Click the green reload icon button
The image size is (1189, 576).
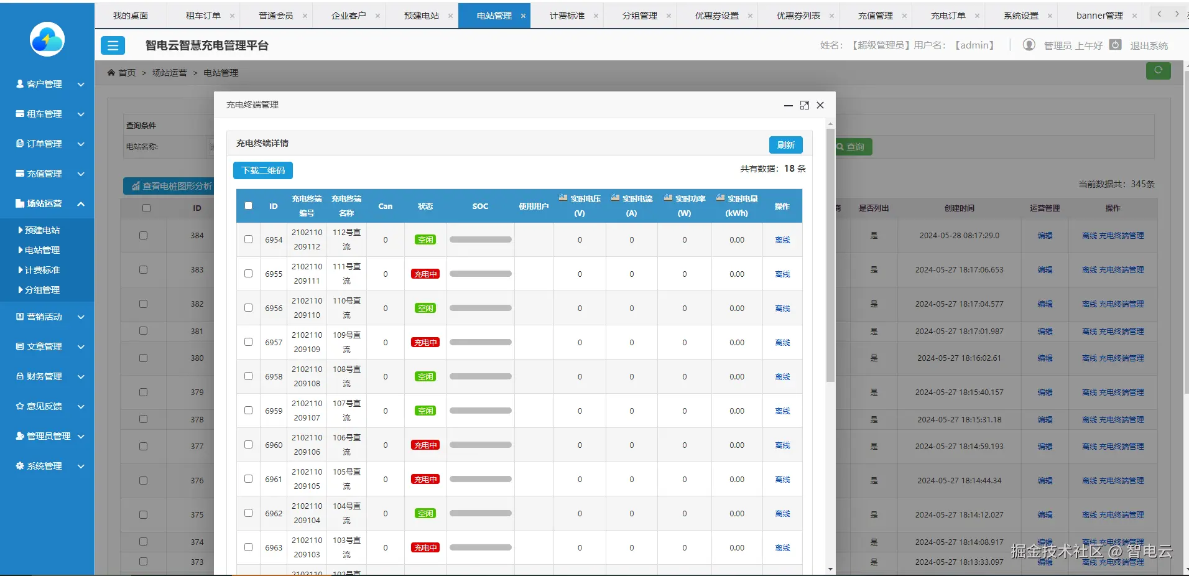[x=1158, y=70]
